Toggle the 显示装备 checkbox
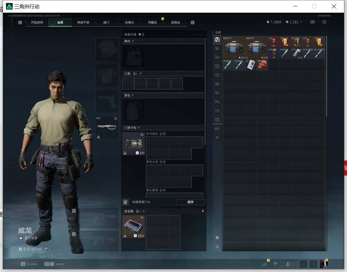 pos(21,238)
